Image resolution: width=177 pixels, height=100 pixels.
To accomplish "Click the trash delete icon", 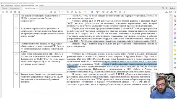I will 120,12.
